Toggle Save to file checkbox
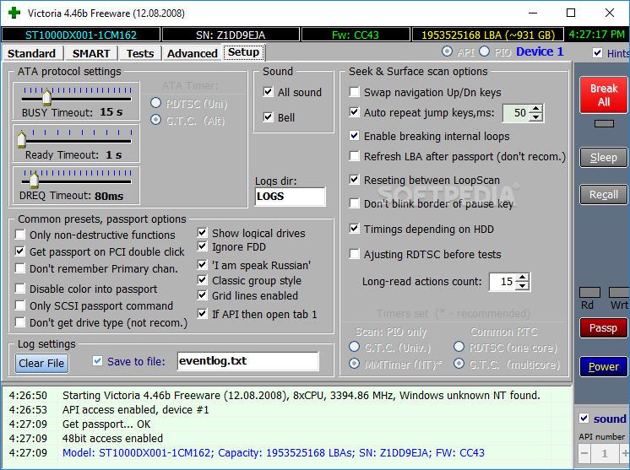The width and height of the screenshot is (630, 470). point(97,361)
